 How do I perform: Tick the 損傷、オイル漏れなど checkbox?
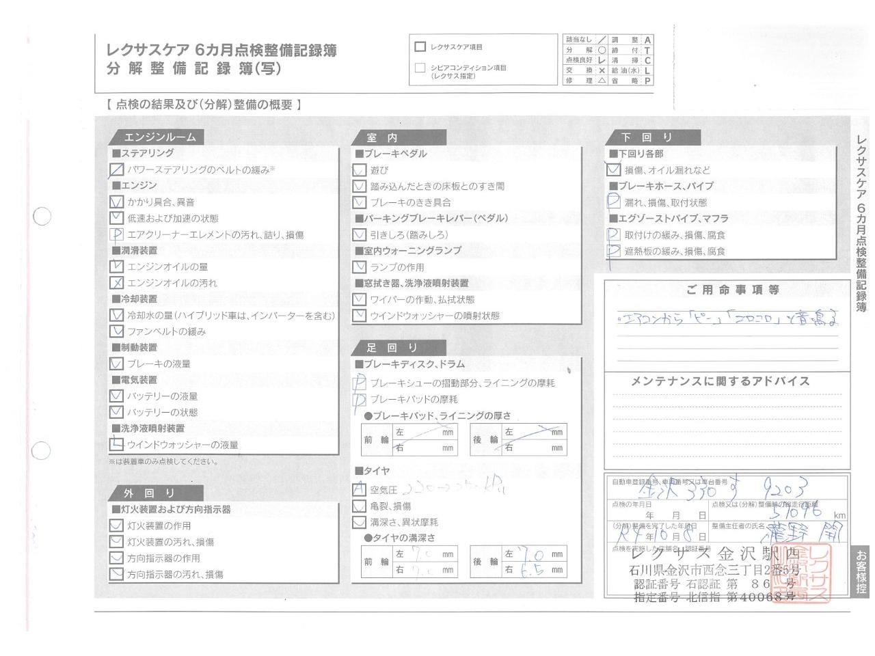click(614, 170)
